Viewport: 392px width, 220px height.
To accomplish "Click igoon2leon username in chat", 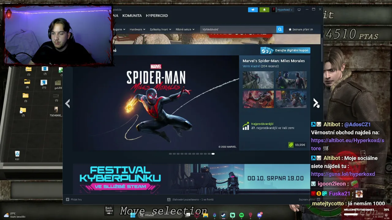I will 332,184.
